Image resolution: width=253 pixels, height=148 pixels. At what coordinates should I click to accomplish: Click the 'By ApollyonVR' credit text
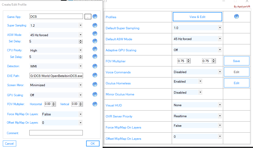(242, 7)
